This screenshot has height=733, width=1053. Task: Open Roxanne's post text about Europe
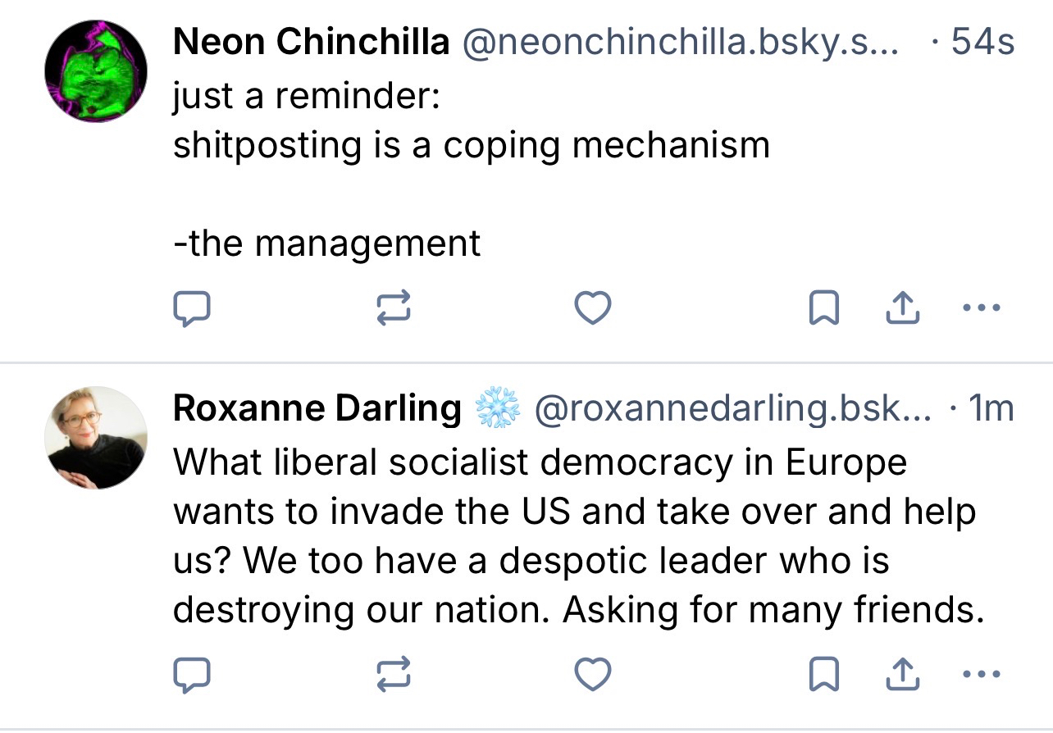coord(574,535)
